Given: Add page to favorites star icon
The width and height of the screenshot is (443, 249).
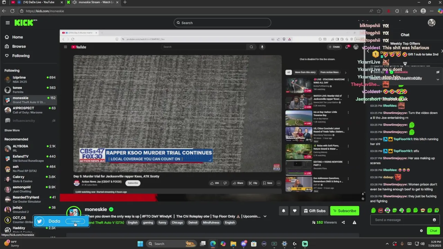Looking at the screenshot, I should [379, 11].
